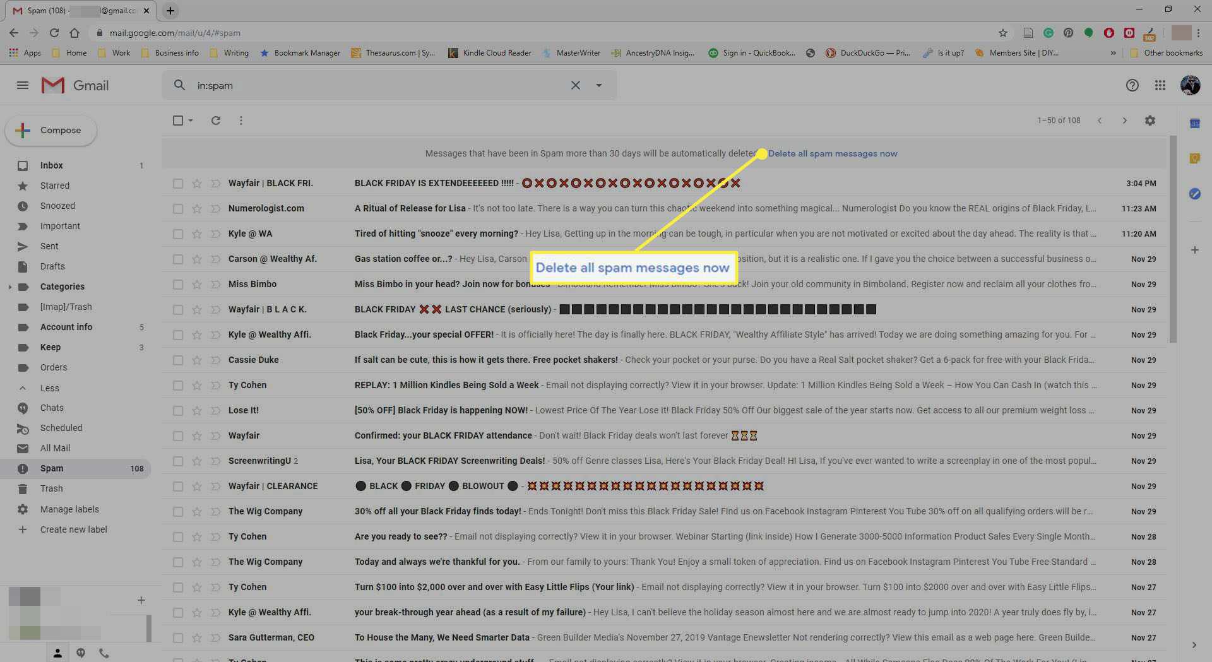Screen dimensions: 1212x662
Task: Open the Wayfair Confirmed BLACK FRIDAY attendance email
Action: (663, 435)
